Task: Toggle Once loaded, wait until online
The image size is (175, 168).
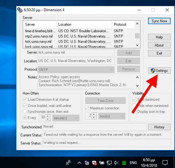Action: 47,106
